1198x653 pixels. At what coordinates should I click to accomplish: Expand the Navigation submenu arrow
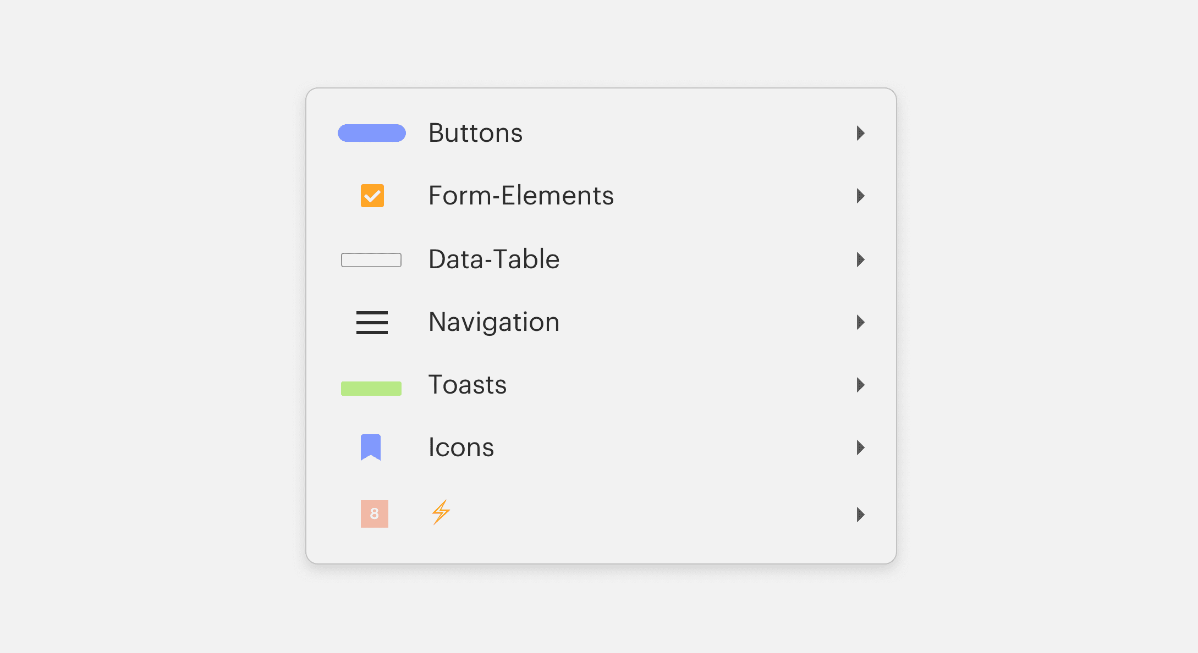861,322
